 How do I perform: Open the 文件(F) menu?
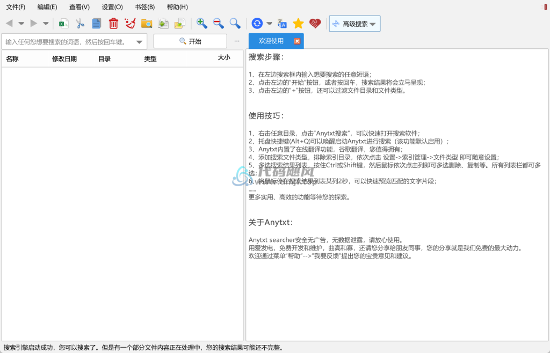pos(16,7)
